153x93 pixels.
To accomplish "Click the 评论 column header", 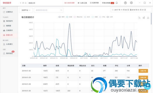I will tap(117, 66).
